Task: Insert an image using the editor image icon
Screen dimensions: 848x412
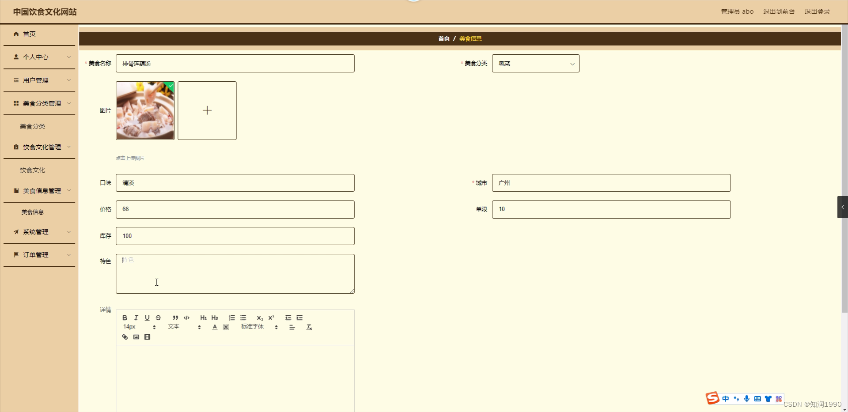Action: 136,336
